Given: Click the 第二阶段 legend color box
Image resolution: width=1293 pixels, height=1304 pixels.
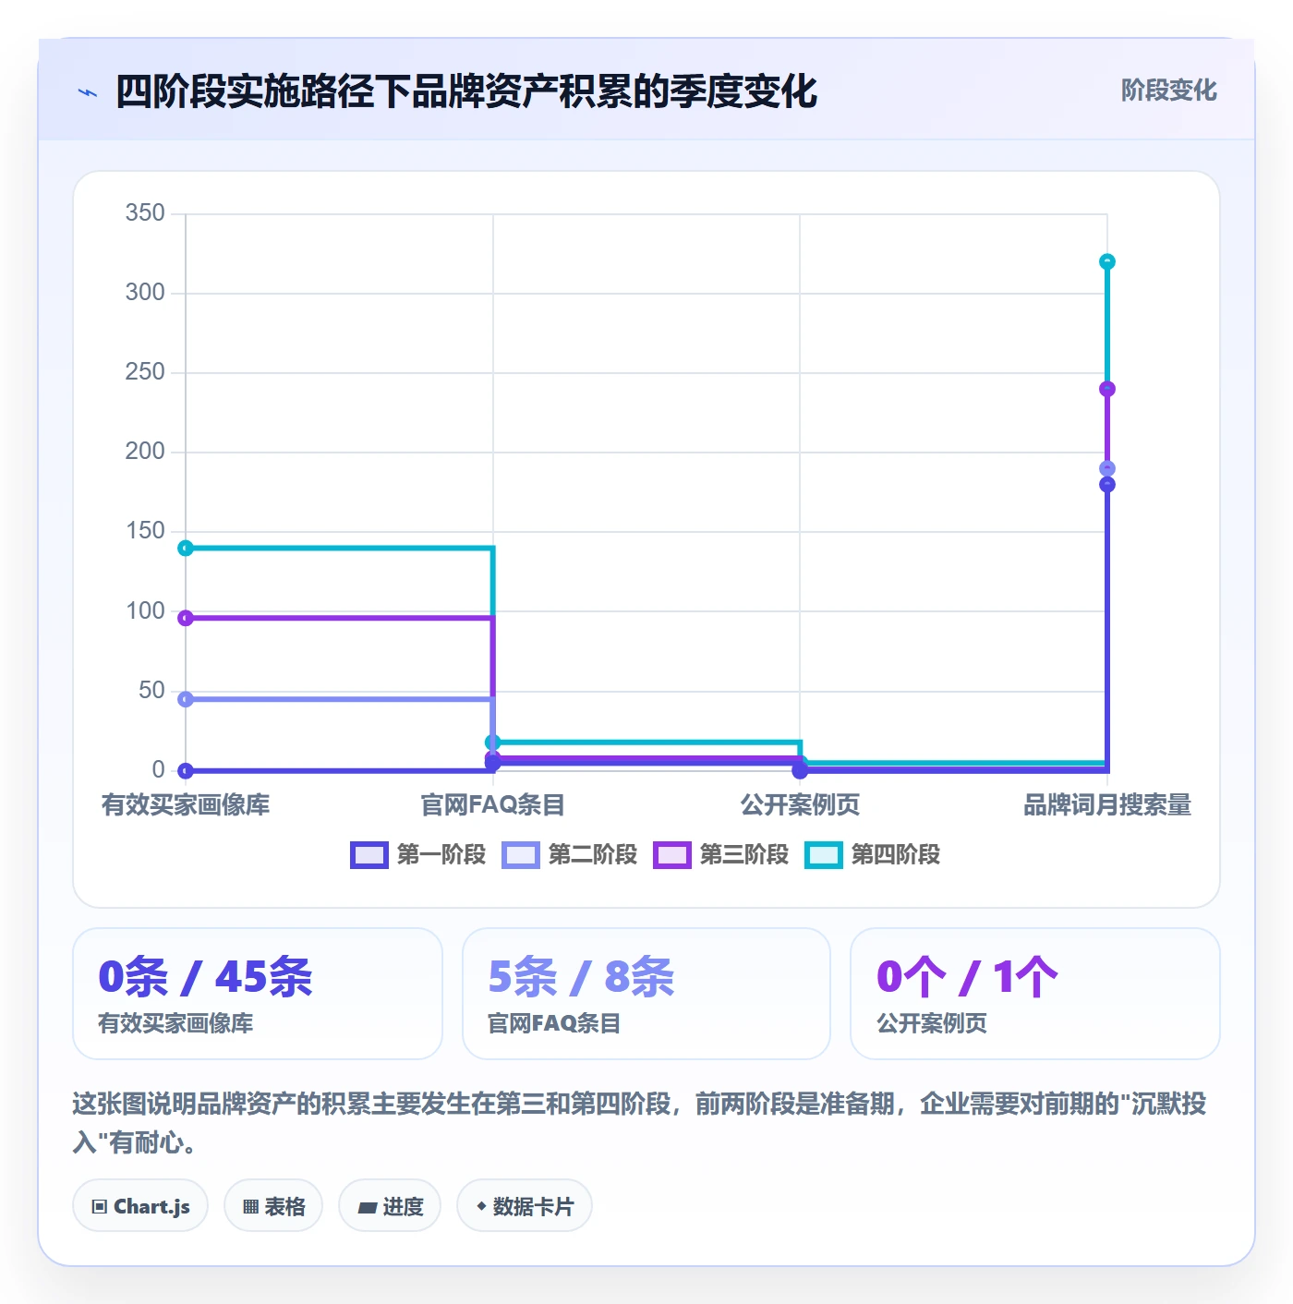Looking at the screenshot, I should pos(521,855).
